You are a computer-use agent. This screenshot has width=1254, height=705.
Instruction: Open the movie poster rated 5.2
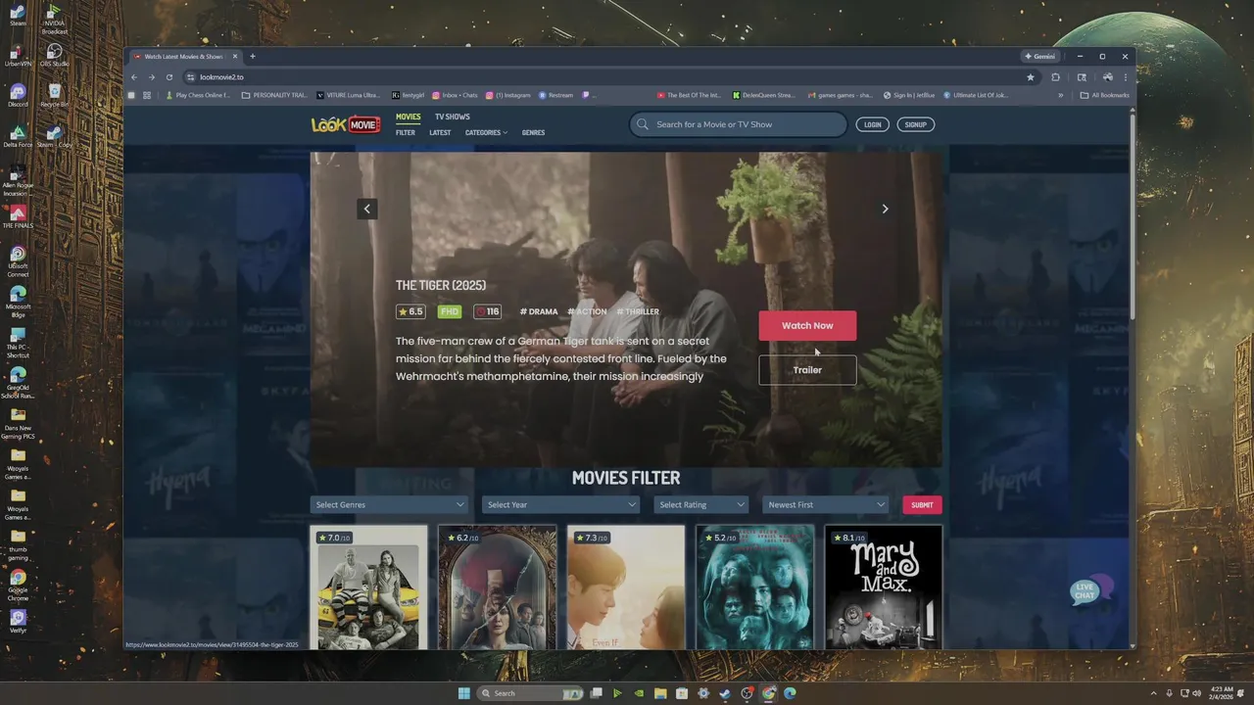tap(754, 587)
